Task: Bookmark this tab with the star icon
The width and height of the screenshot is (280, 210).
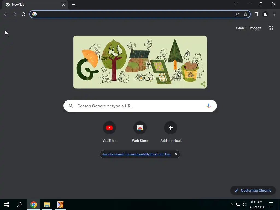Action: (x=246, y=14)
